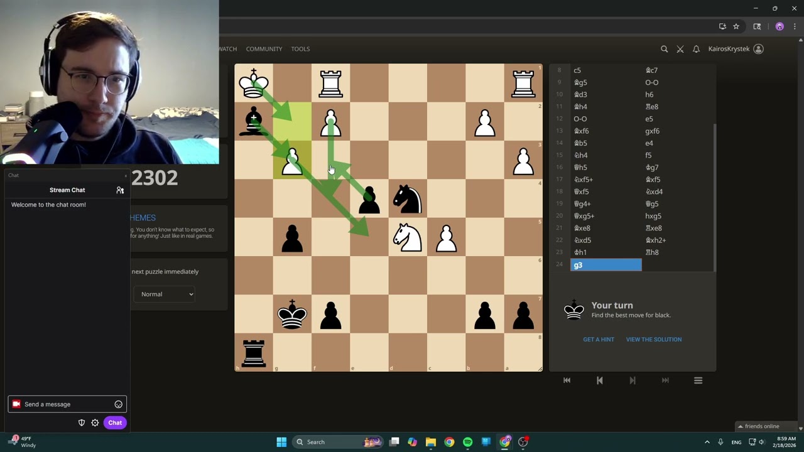Click VIEW THE SOLUTION
Image resolution: width=804 pixels, height=452 pixels.
(x=654, y=340)
